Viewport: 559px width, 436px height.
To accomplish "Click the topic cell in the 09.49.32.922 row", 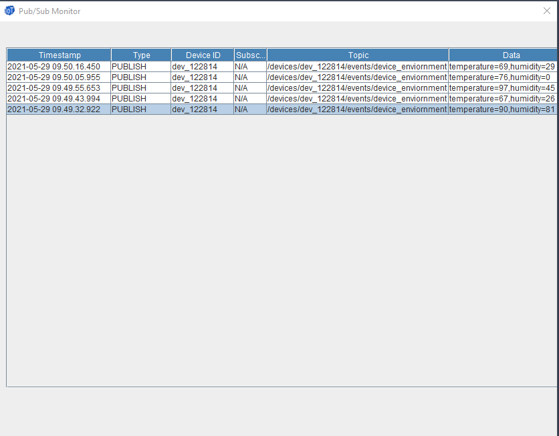I will tap(357, 110).
